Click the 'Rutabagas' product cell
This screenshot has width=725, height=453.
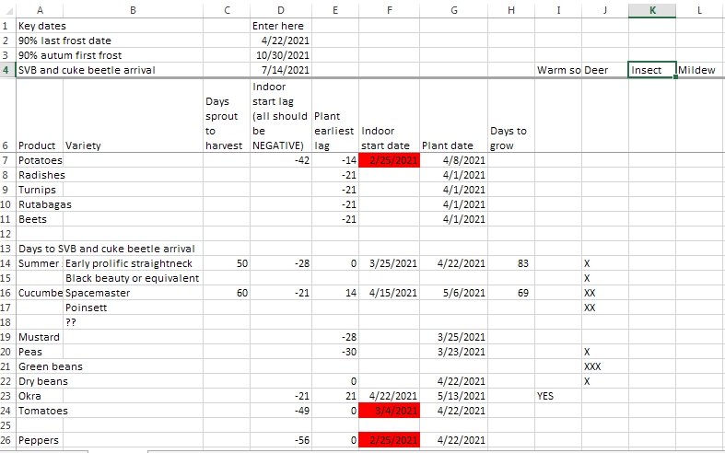[40, 204]
